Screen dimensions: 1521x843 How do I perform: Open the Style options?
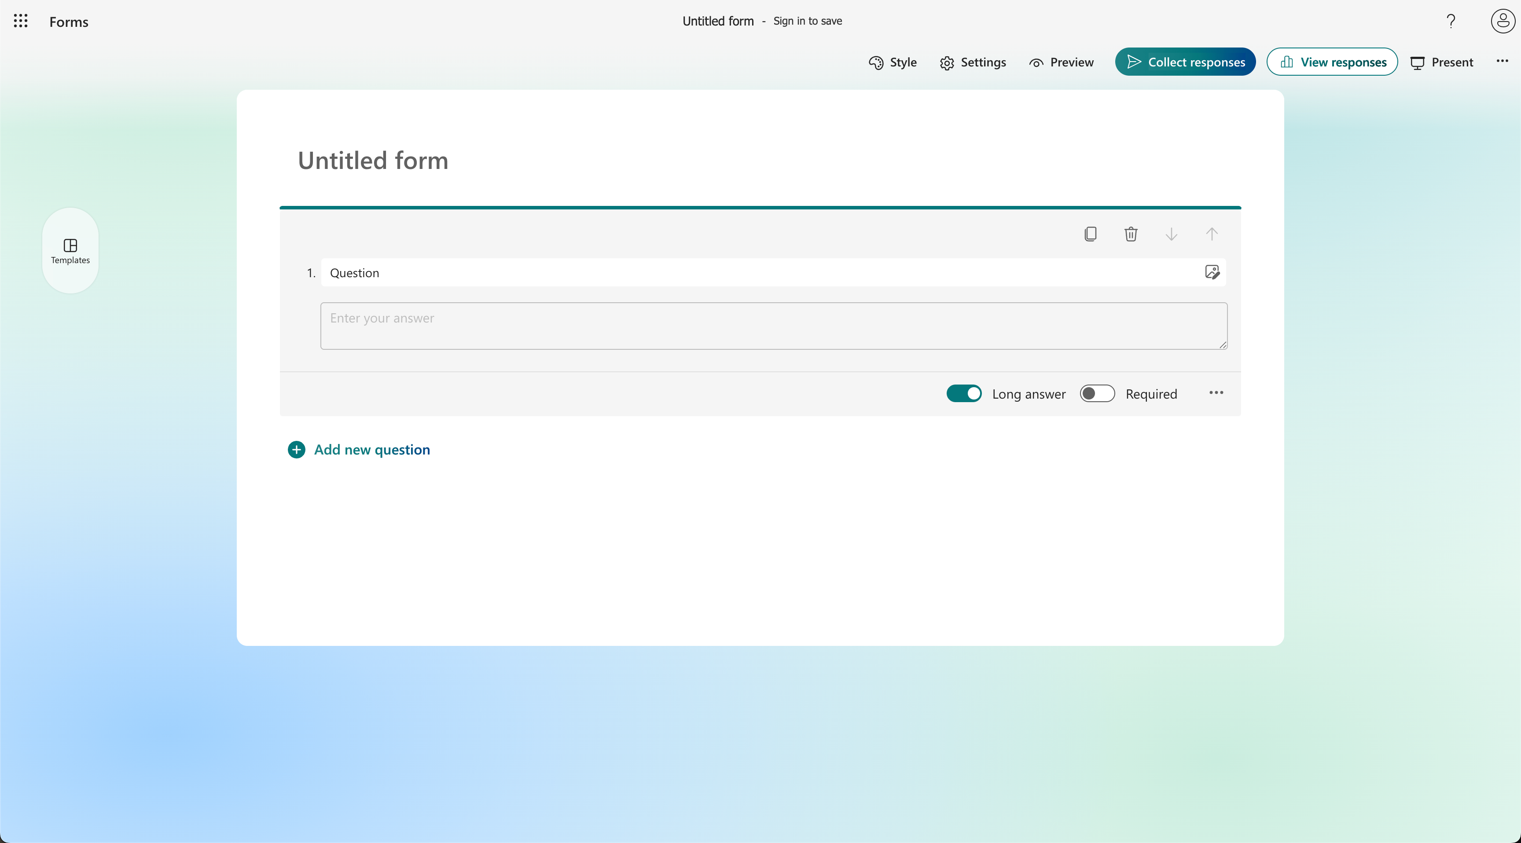click(893, 62)
